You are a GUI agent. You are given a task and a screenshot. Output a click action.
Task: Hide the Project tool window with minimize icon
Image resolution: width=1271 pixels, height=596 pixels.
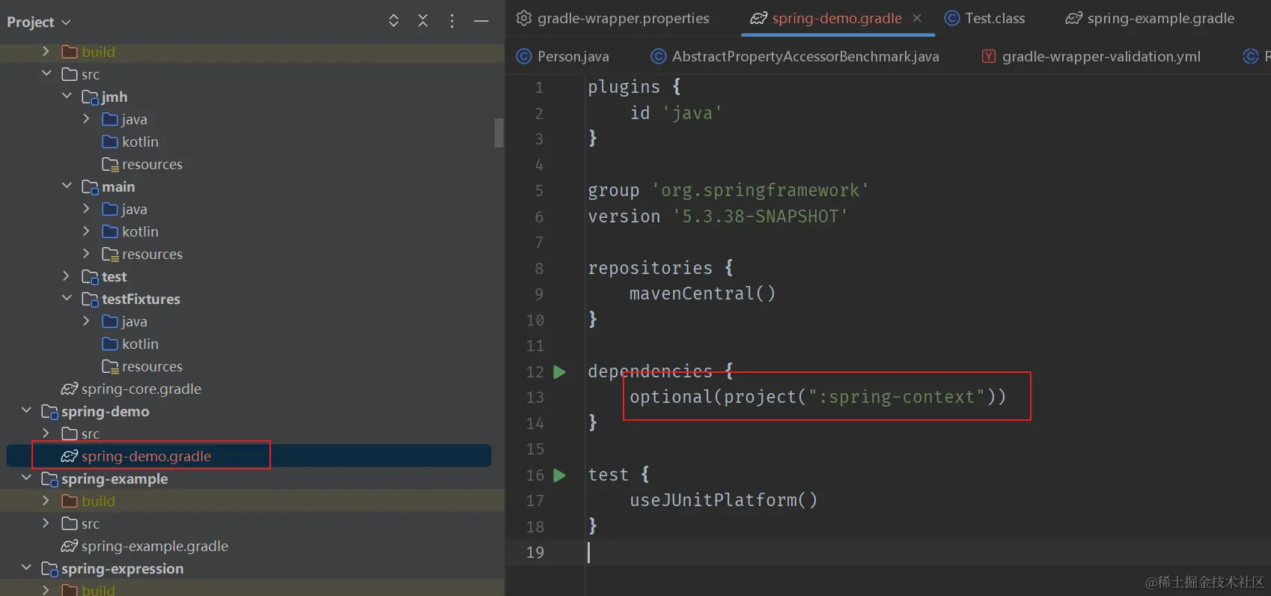tap(481, 21)
